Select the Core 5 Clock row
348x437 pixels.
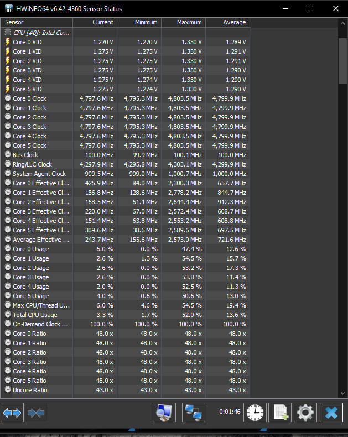125,145
